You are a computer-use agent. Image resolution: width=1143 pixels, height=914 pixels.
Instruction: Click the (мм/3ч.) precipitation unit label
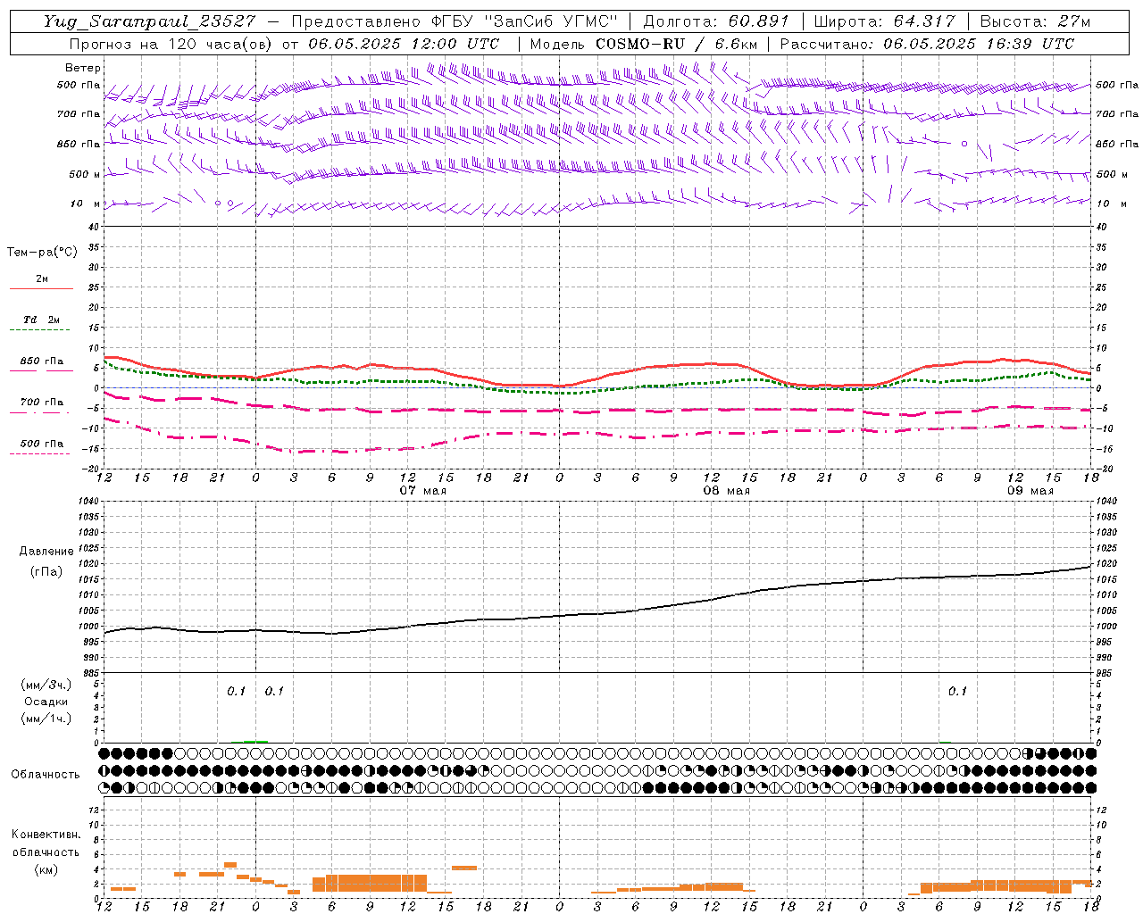(46, 685)
